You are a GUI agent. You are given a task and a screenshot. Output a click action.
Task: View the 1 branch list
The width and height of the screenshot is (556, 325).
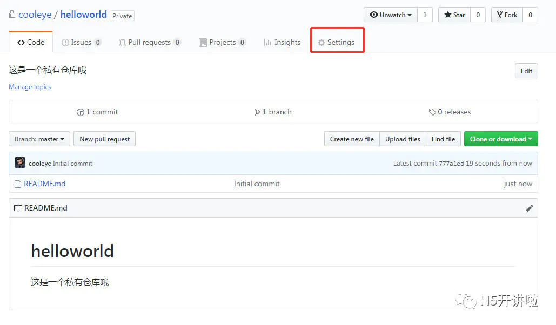[x=273, y=112]
